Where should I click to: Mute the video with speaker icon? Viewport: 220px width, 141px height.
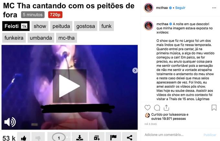10,122
